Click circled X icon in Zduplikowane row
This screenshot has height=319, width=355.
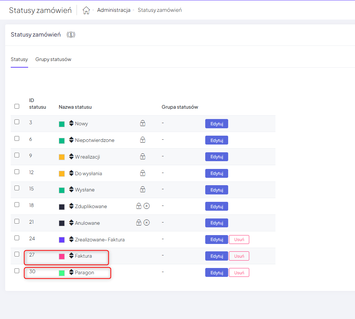tap(147, 206)
